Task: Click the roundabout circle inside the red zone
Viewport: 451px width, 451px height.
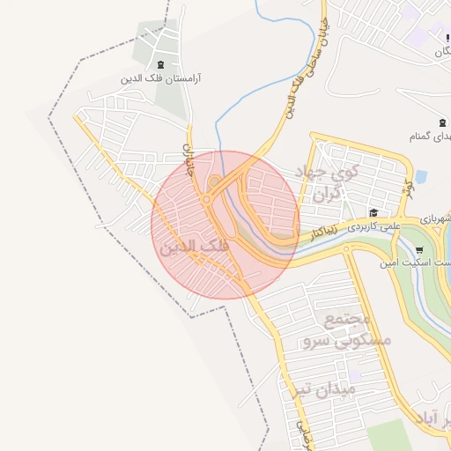Action: [x=206, y=200]
